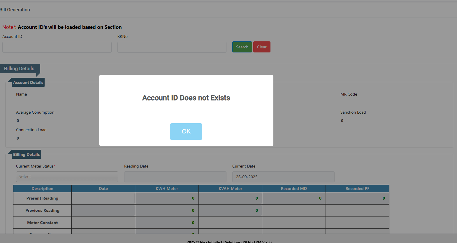Click the Meter Constant KWH Meter cell
This screenshot has width=457, height=243.
click(167, 223)
